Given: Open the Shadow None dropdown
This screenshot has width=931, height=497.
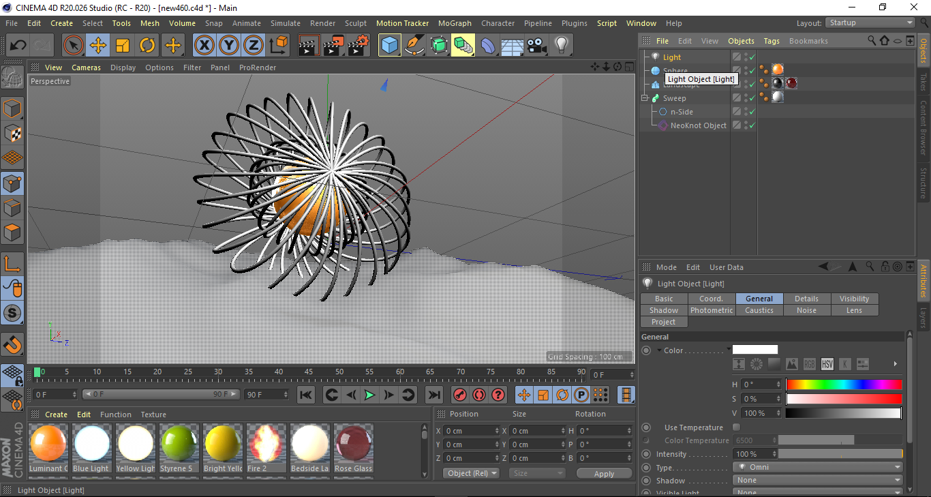Looking at the screenshot, I should pyautogui.click(x=818, y=480).
